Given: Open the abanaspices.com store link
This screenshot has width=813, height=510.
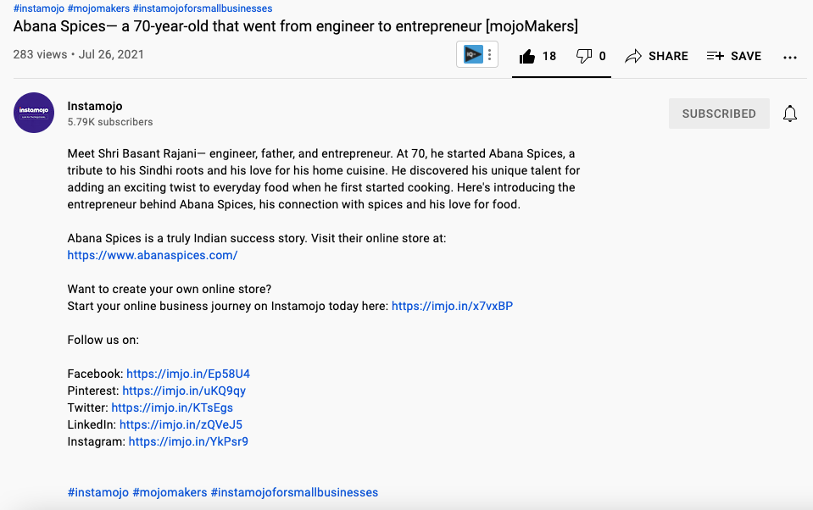Looking at the screenshot, I should pos(153,255).
